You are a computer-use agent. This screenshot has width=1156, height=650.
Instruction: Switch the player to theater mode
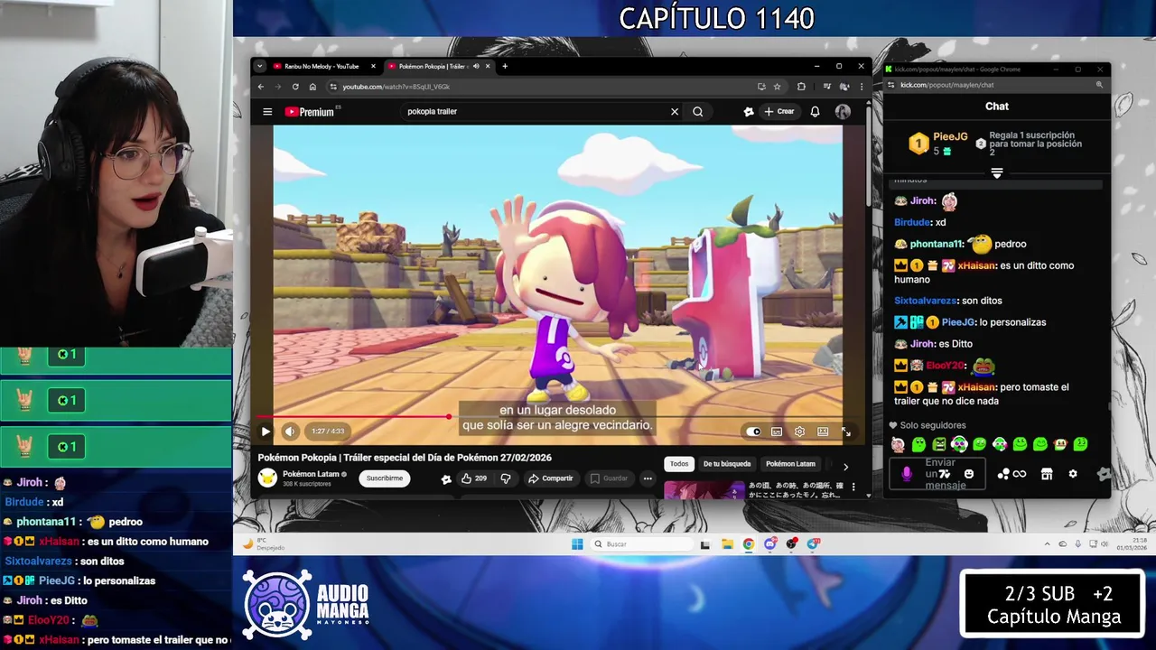coord(823,432)
